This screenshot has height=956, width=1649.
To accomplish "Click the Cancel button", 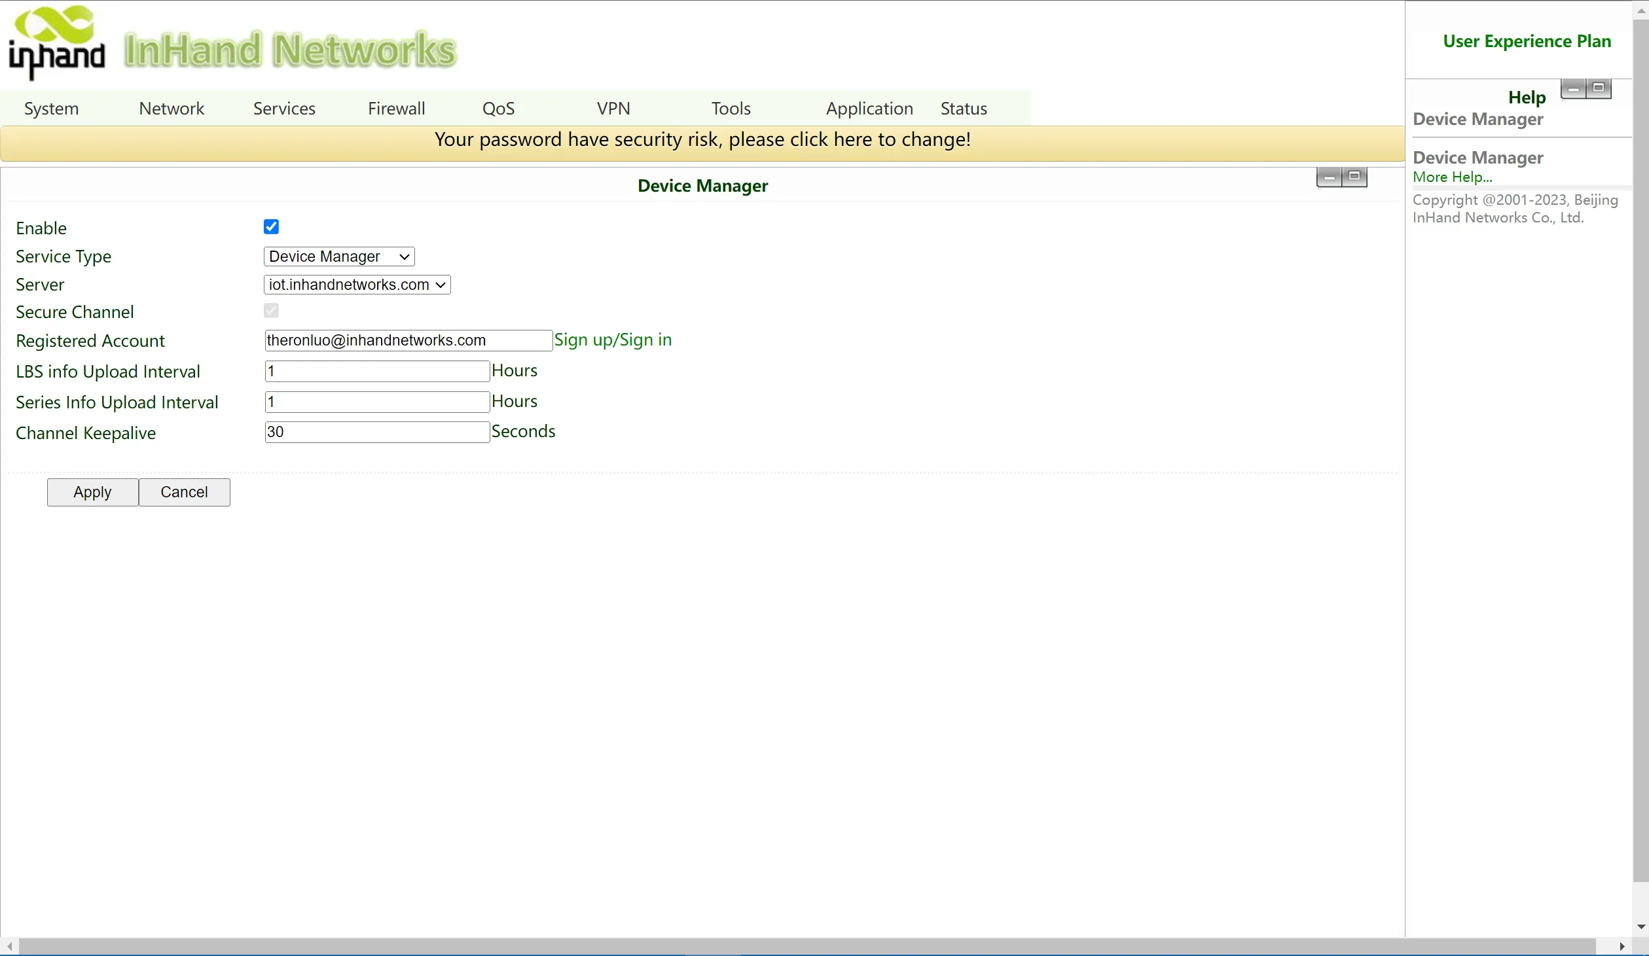I will click(x=184, y=492).
